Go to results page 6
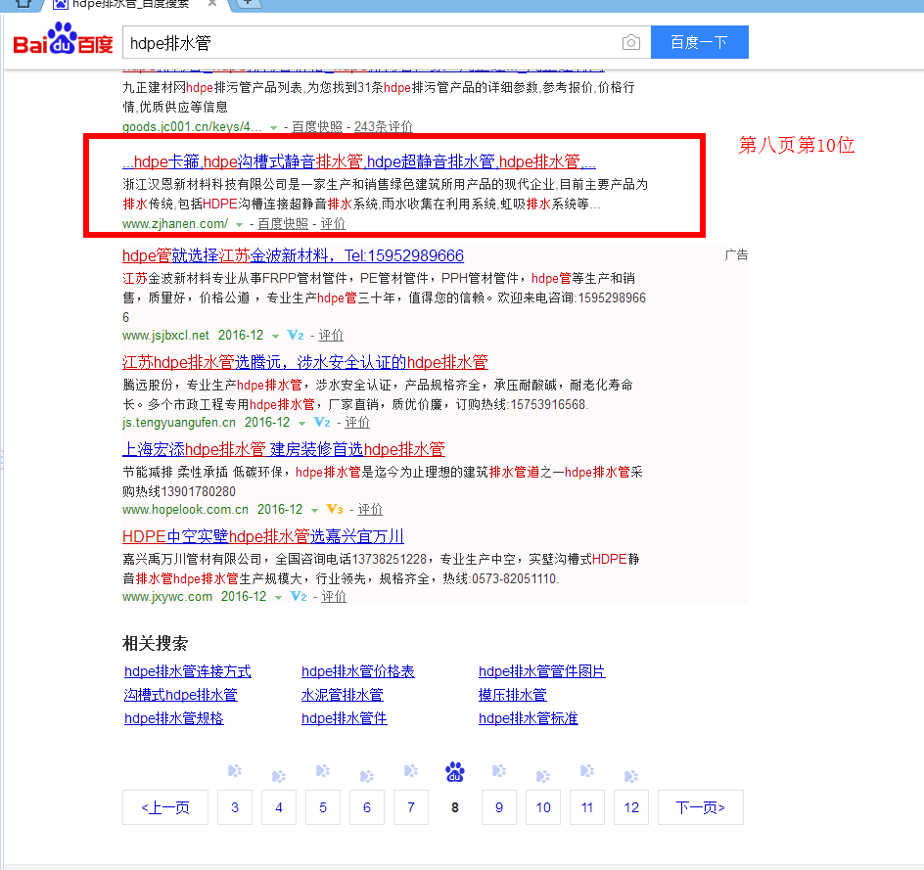 tap(367, 807)
